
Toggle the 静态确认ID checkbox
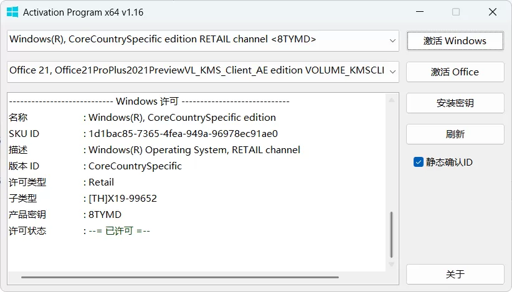(x=419, y=162)
